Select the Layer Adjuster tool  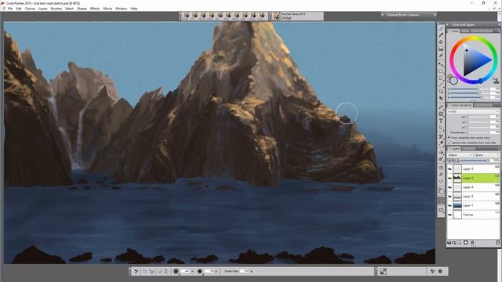tap(441, 64)
